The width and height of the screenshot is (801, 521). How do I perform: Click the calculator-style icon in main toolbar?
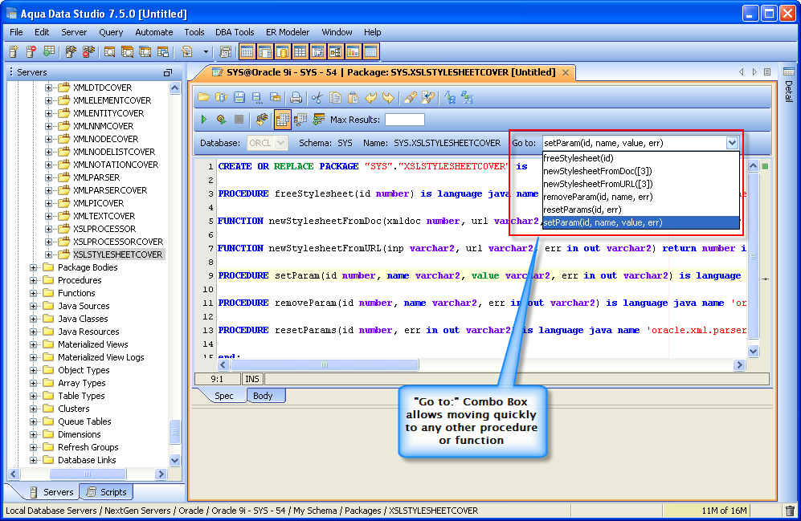tap(225, 51)
